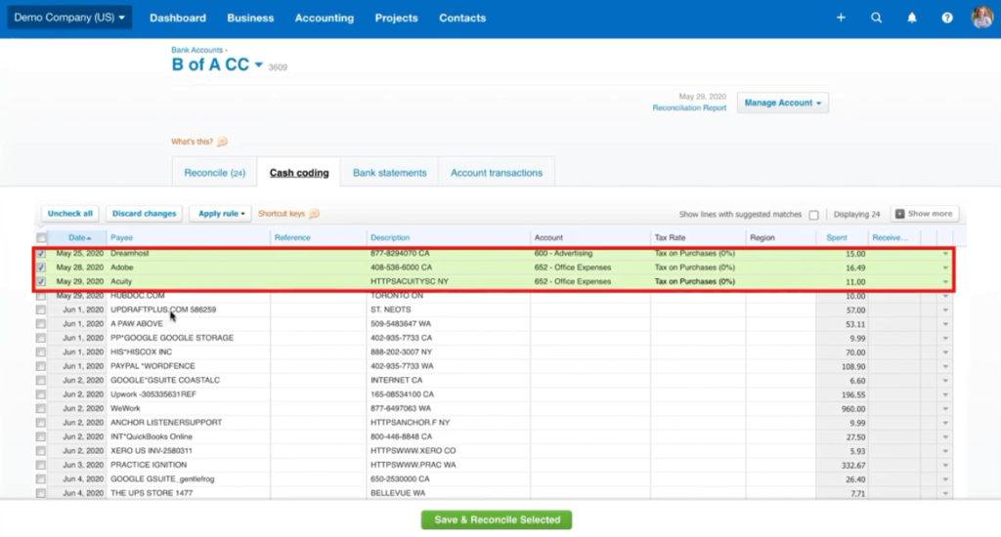Switch to the Bank statements tab
Screen dimensions: 1001x537
pos(389,173)
